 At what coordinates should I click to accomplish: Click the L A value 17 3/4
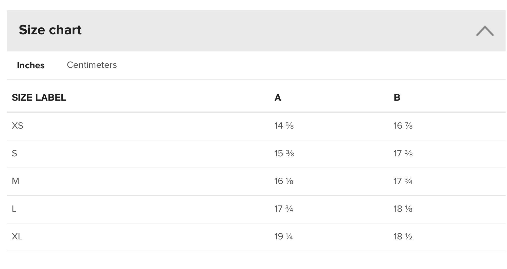[x=284, y=209]
